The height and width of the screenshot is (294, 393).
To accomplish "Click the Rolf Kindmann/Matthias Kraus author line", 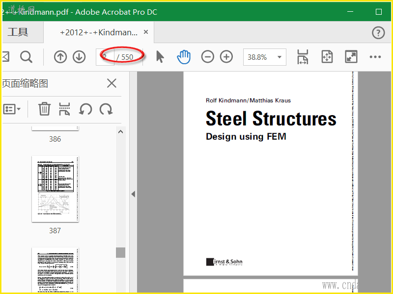I will (x=248, y=100).
